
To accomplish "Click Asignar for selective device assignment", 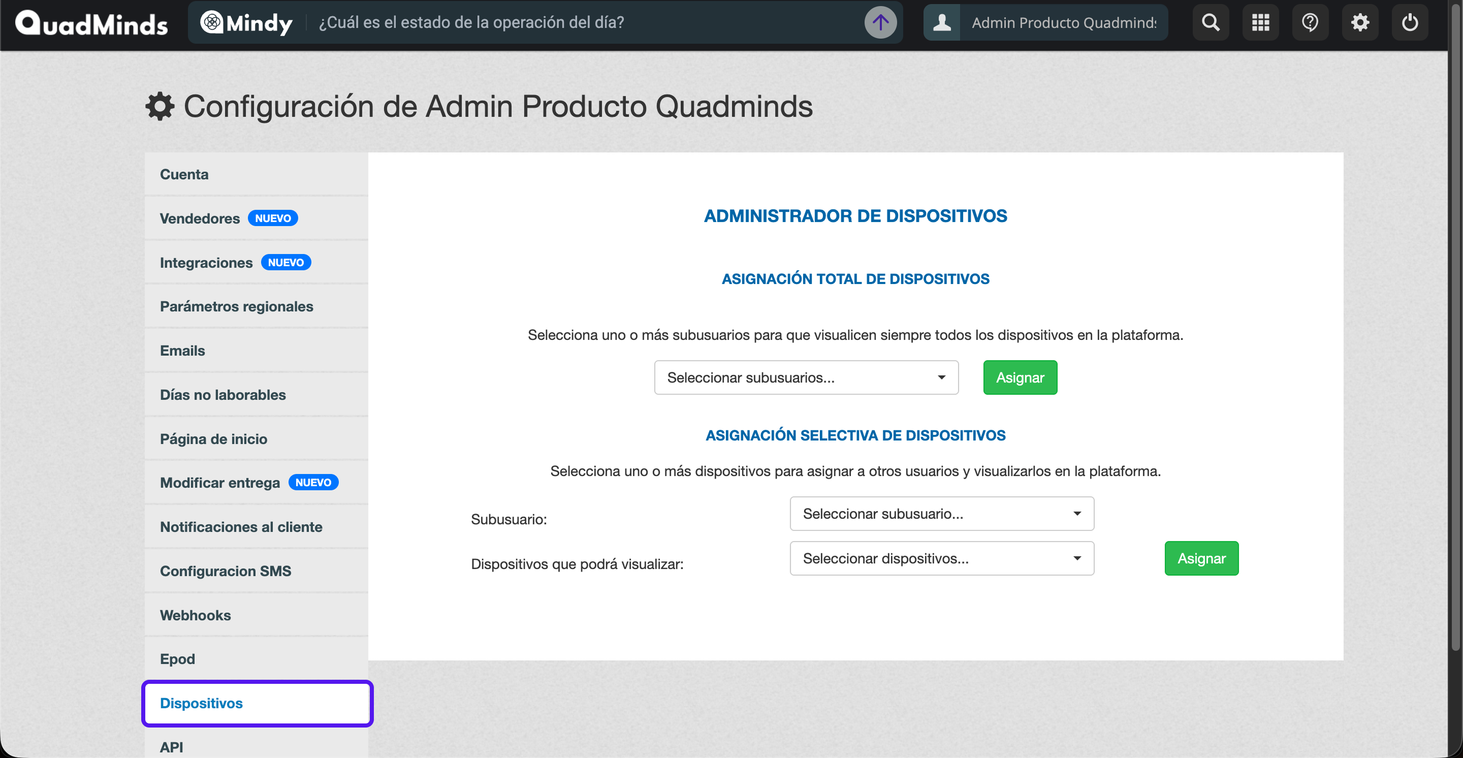I will pyautogui.click(x=1200, y=559).
